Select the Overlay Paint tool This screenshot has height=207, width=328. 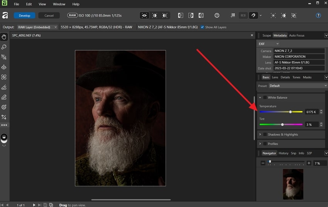(4, 87)
